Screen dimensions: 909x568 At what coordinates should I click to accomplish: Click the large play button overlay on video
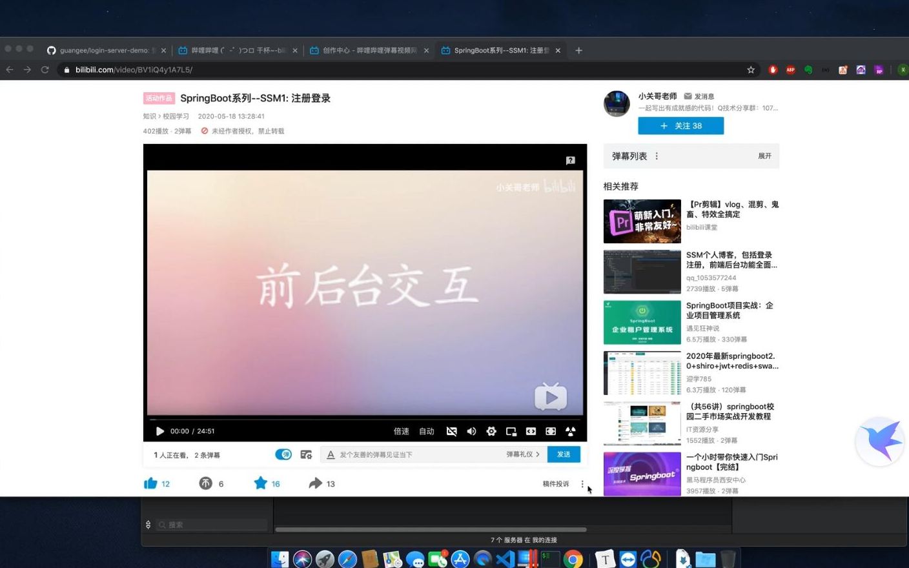(x=551, y=397)
